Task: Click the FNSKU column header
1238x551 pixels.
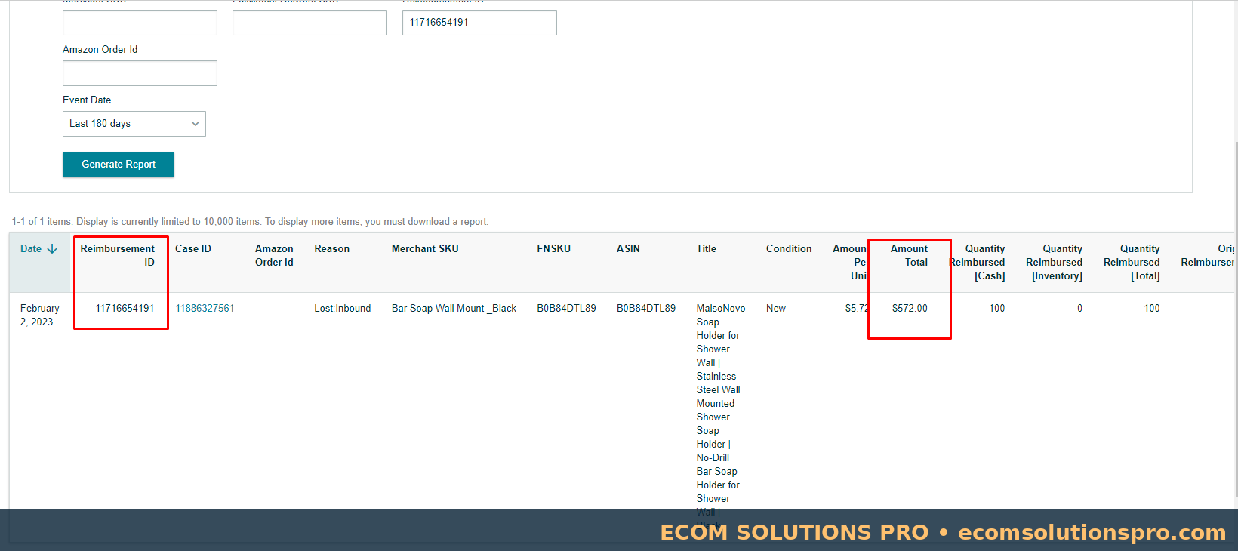Action: (x=554, y=248)
